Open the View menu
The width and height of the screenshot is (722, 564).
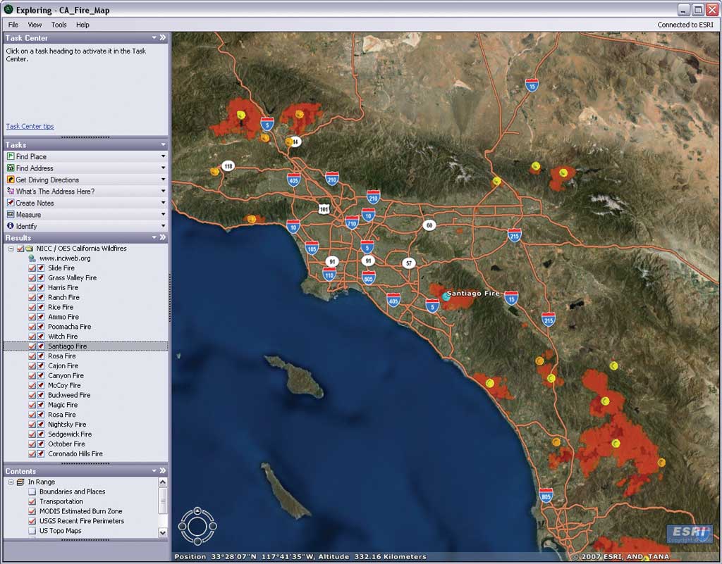coord(35,25)
